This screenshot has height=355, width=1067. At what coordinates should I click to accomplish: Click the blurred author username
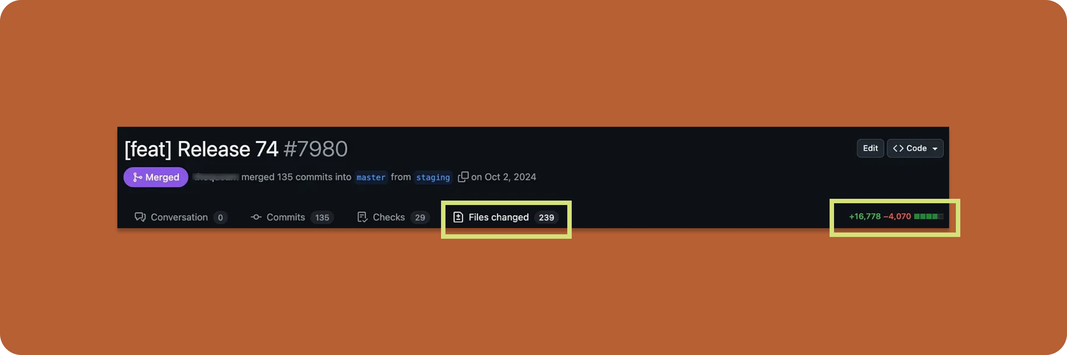pyautogui.click(x=217, y=177)
